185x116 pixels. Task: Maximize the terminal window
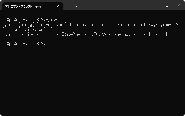pos(167,6)
